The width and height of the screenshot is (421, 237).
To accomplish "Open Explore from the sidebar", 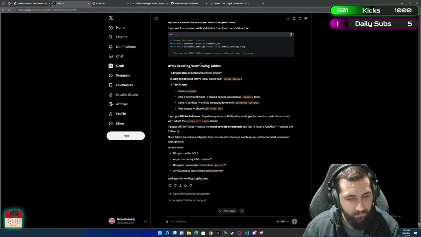I will pyautogui.click(x=118, y=37).
